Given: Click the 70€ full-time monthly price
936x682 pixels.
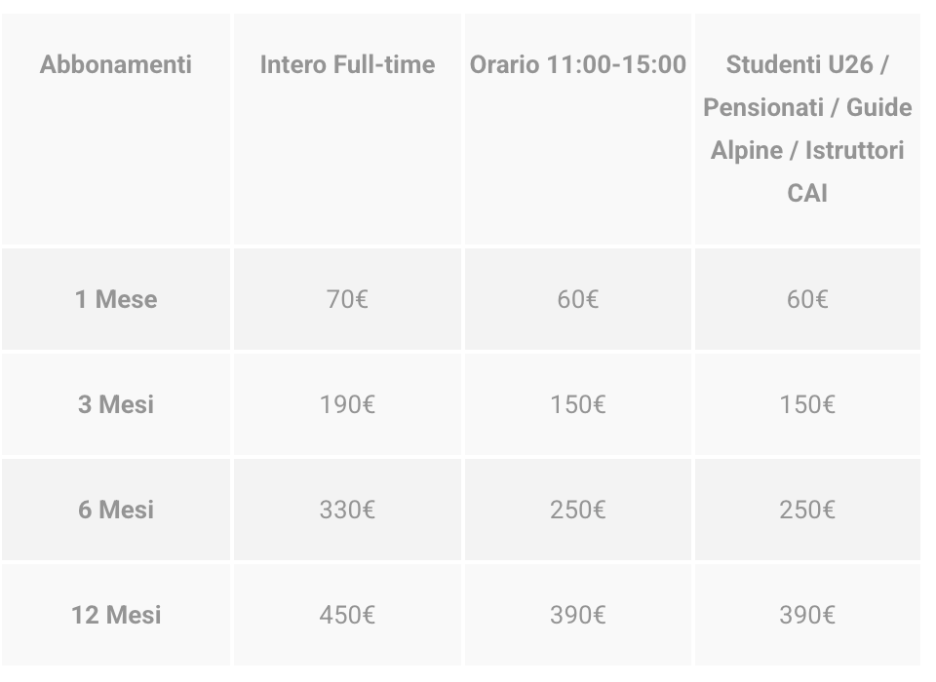Looking at the screenshot, I should [347, 299].
